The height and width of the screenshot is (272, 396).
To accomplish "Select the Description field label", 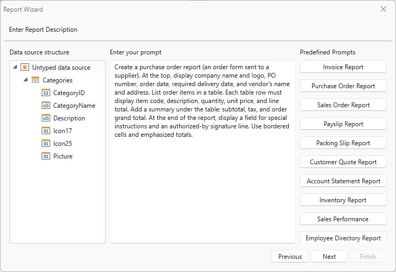I will (x=69, y=118).
